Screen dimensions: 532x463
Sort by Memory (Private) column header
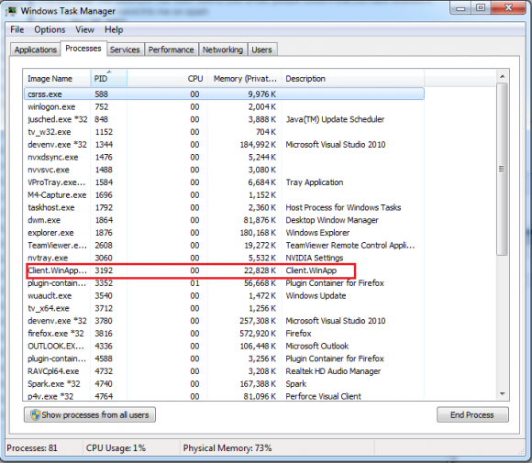pyautogui.click(x=245, y=78)
